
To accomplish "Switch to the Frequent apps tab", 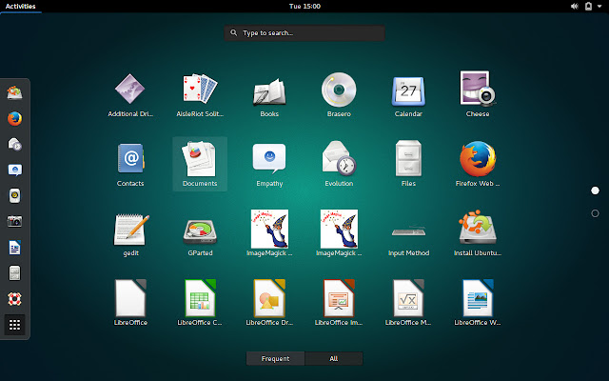I will pos(275,358).
